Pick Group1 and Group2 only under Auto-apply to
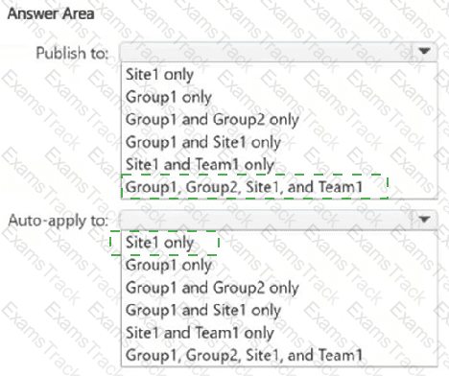The width and height of the screenshot is (449, 376). point(212,288)
